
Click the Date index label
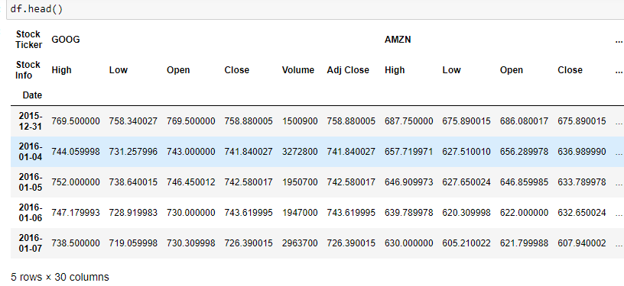32,95
